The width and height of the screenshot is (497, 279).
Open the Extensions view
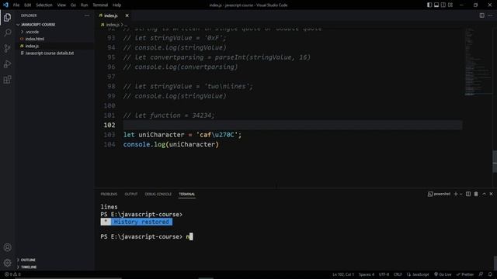[7, 79]
